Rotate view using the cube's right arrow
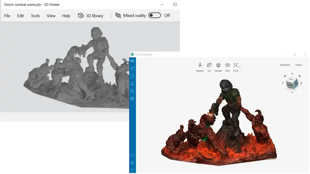310x174 pixels. coord(302,83)
